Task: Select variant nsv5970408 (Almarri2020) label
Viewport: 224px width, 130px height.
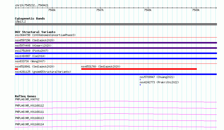Action: pos(33,45)
